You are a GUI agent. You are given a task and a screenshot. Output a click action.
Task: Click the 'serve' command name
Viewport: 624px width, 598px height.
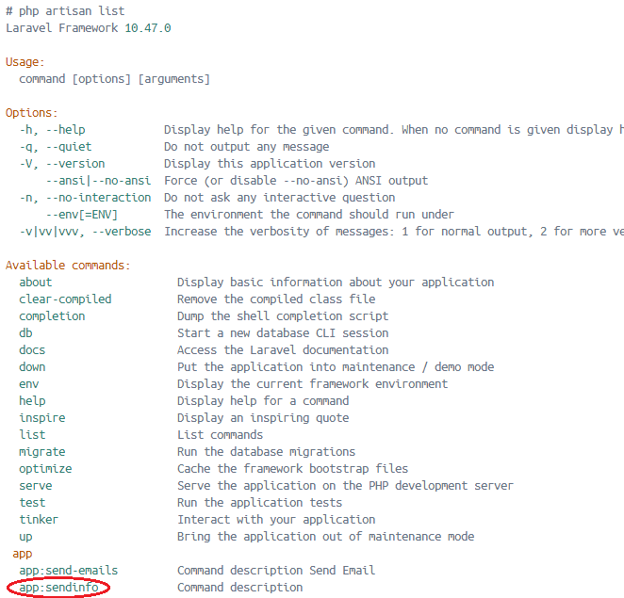click(36, 486)
